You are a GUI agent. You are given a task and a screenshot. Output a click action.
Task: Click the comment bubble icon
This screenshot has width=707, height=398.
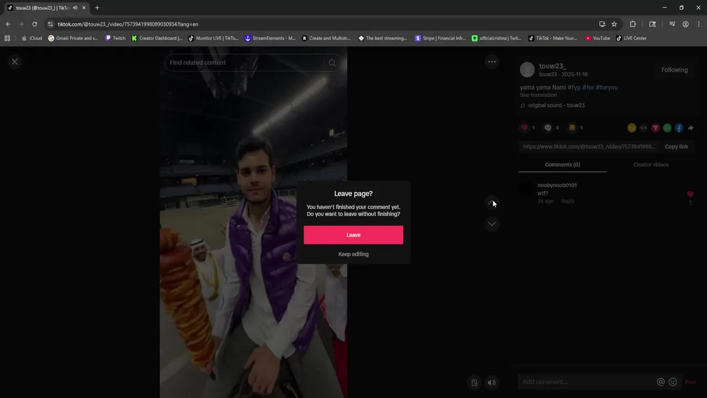pos(548,128)
